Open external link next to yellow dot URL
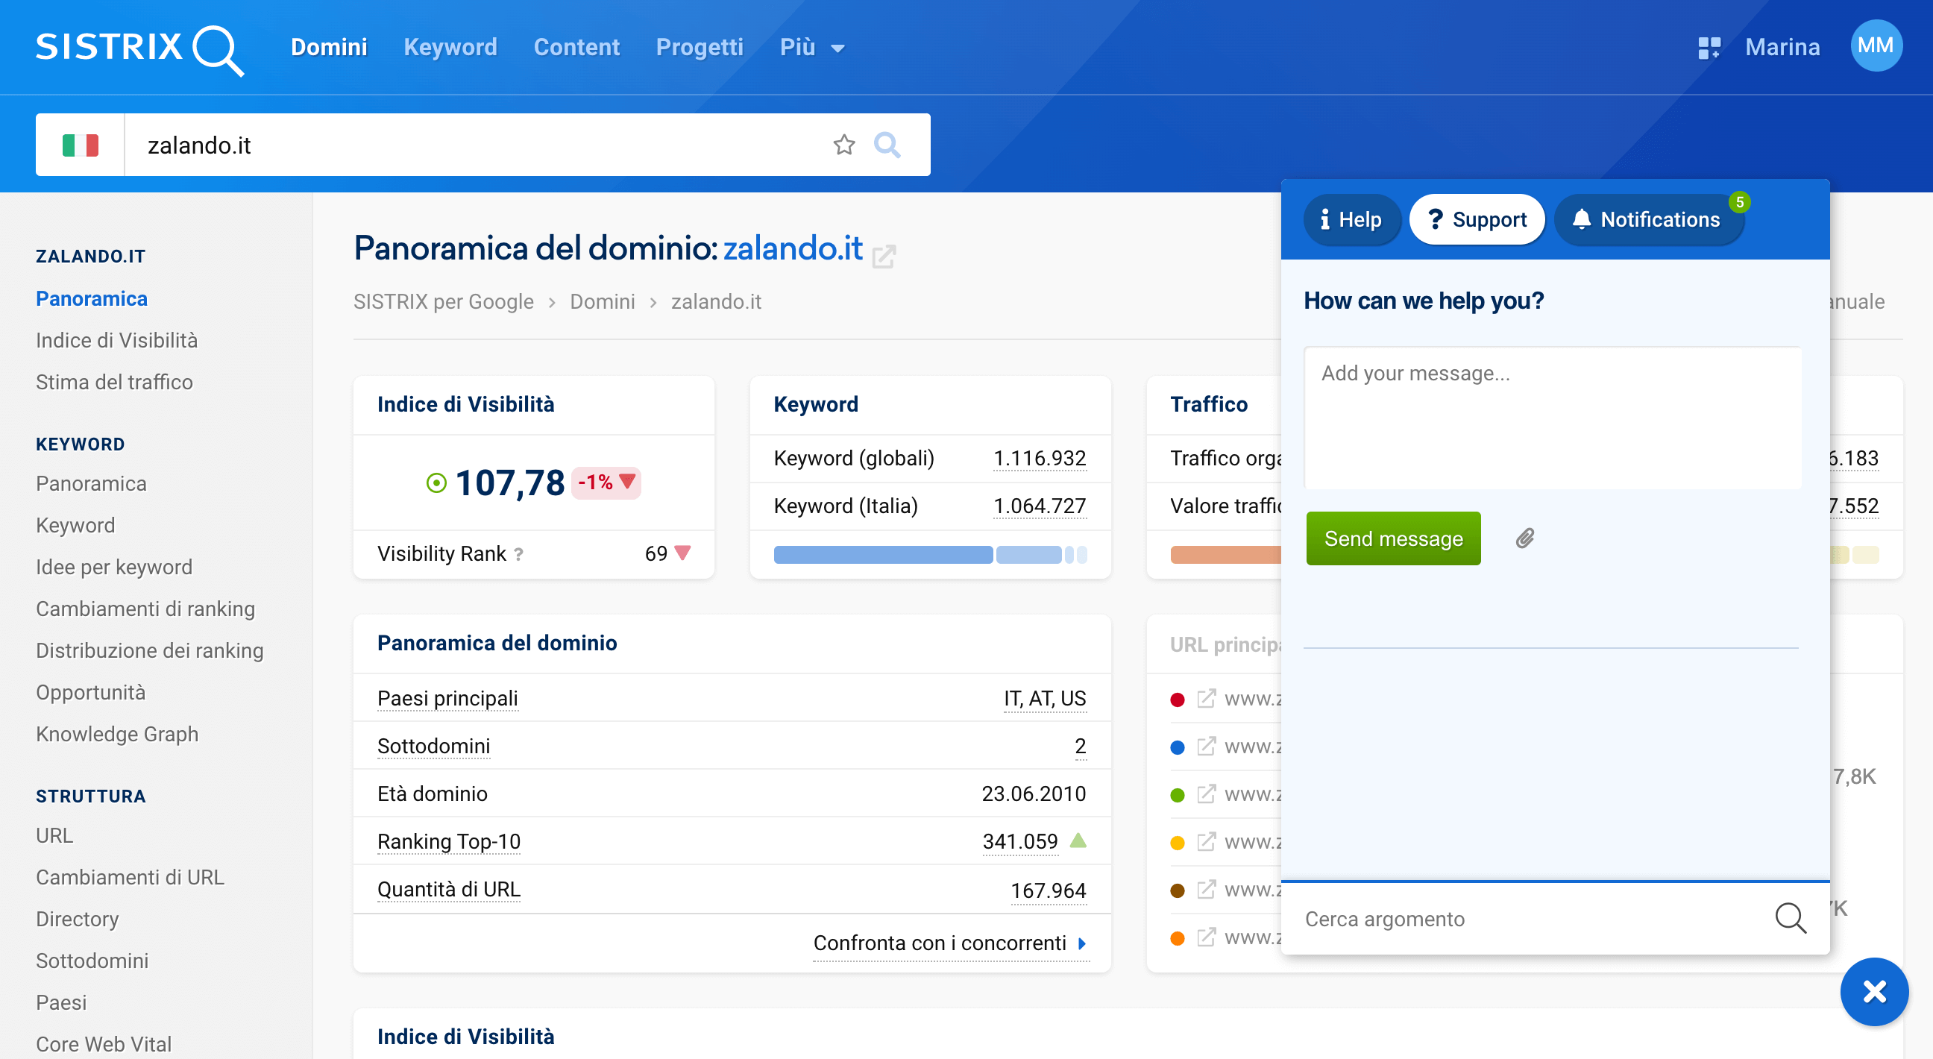Viewport: 1933px width, 1059px height. 1206,842
